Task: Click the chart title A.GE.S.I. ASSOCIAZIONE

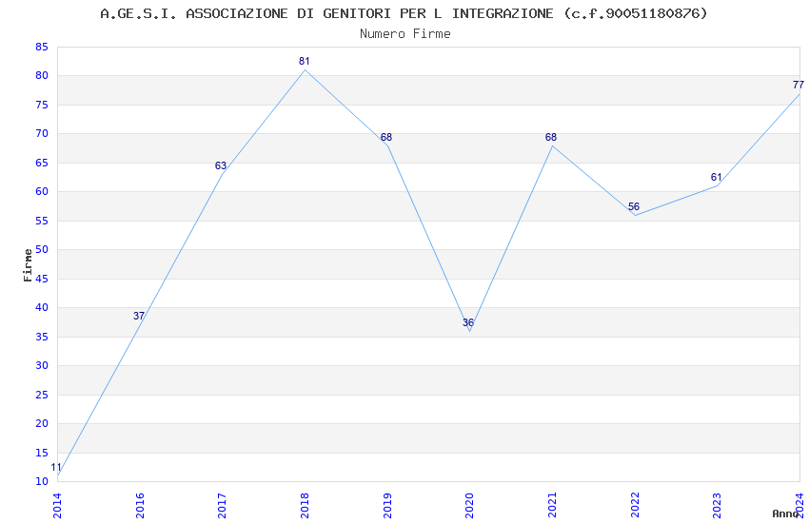Action: click(x=404, y=13)
